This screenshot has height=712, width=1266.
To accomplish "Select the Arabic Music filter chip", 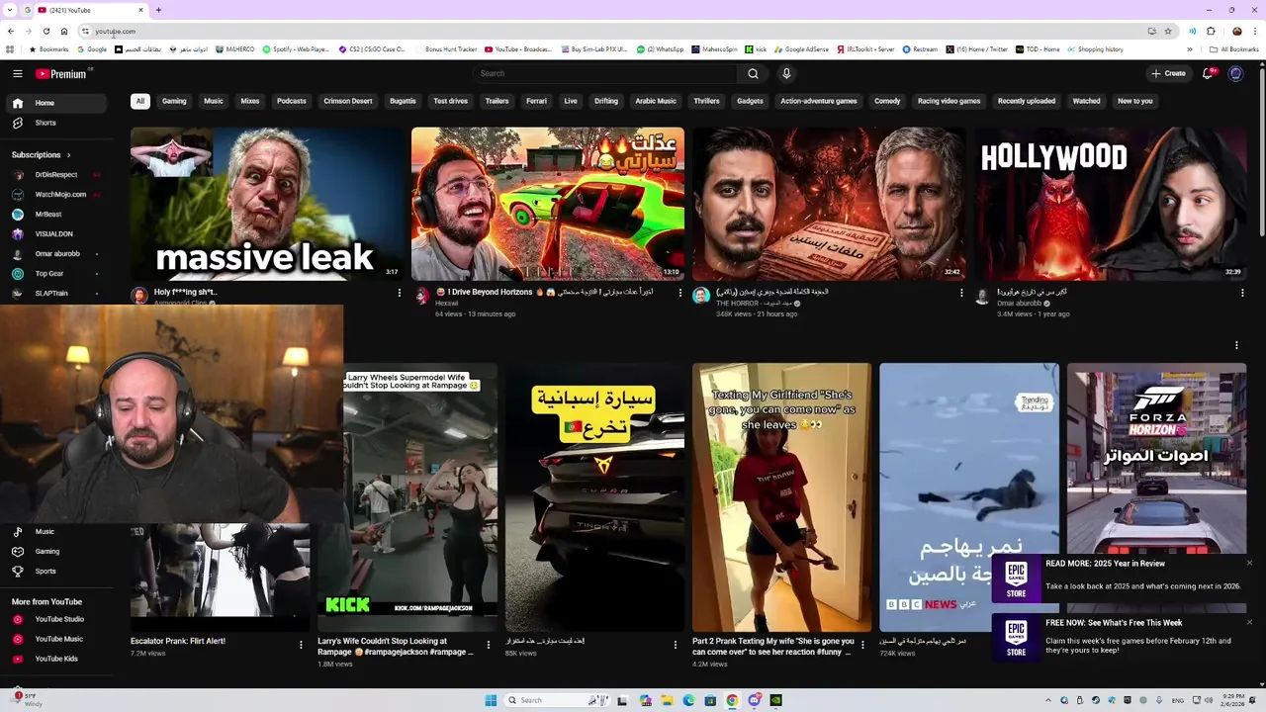I will pos(656,101).
